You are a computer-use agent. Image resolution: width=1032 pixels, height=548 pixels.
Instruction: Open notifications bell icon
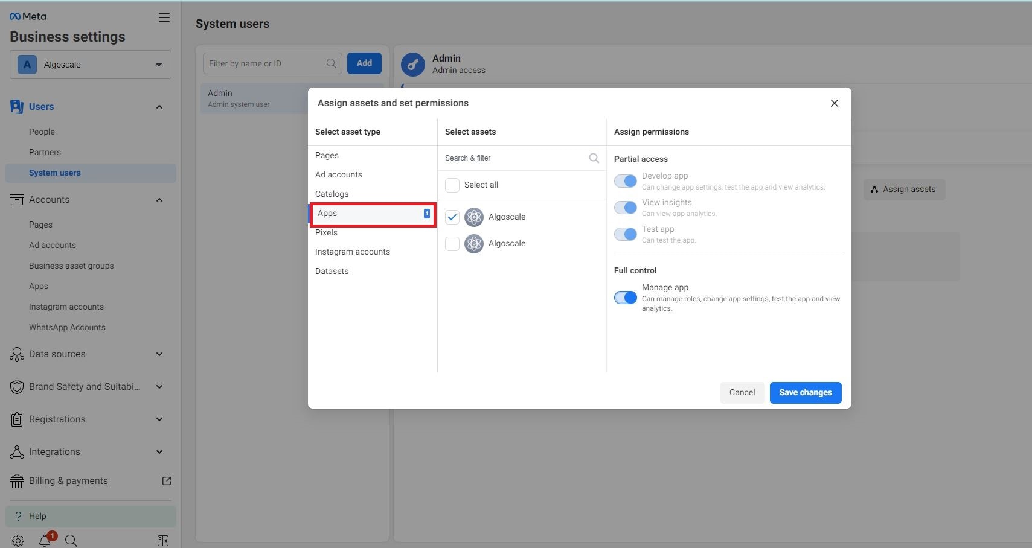[x=45, y=540]
